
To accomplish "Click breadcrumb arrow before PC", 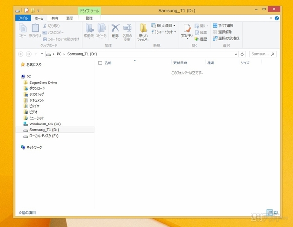I will [x=54, y=54].
